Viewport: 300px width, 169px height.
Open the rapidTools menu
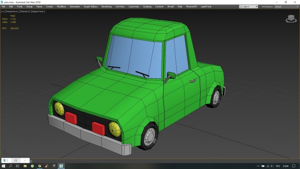pos(206,7)
